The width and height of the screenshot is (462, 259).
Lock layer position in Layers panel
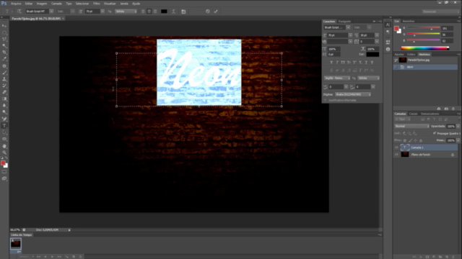[x=416, y=140]
